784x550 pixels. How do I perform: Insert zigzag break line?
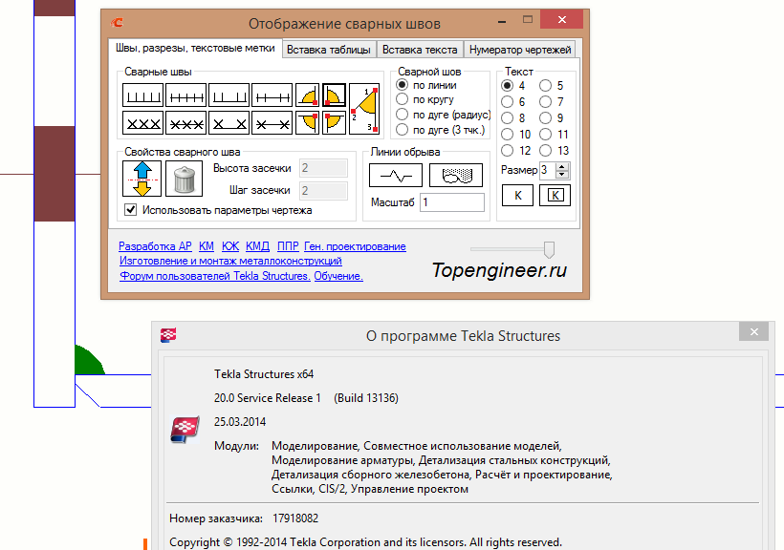tap(396, 176)
